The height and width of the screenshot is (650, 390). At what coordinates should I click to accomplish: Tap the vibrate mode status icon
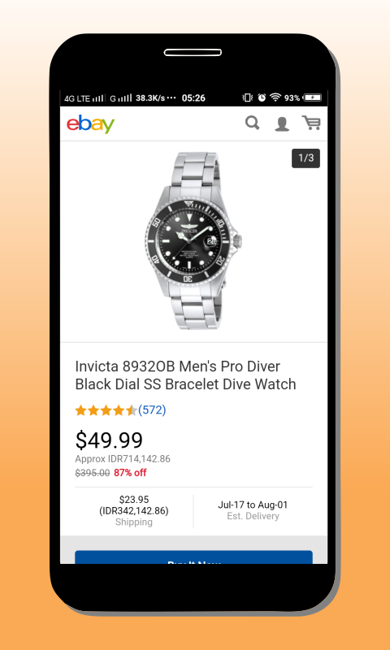tap(248, 97)
